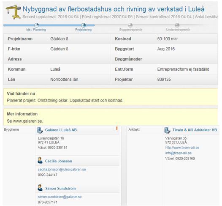
Task: Select the Underentreprenör stage marker
Action: point(177,25)
